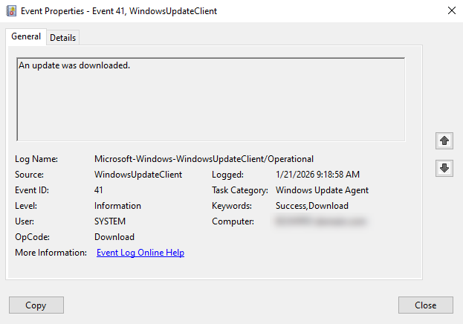
Task: Open the Event Log Online Help link
Action: pos(140,253)
